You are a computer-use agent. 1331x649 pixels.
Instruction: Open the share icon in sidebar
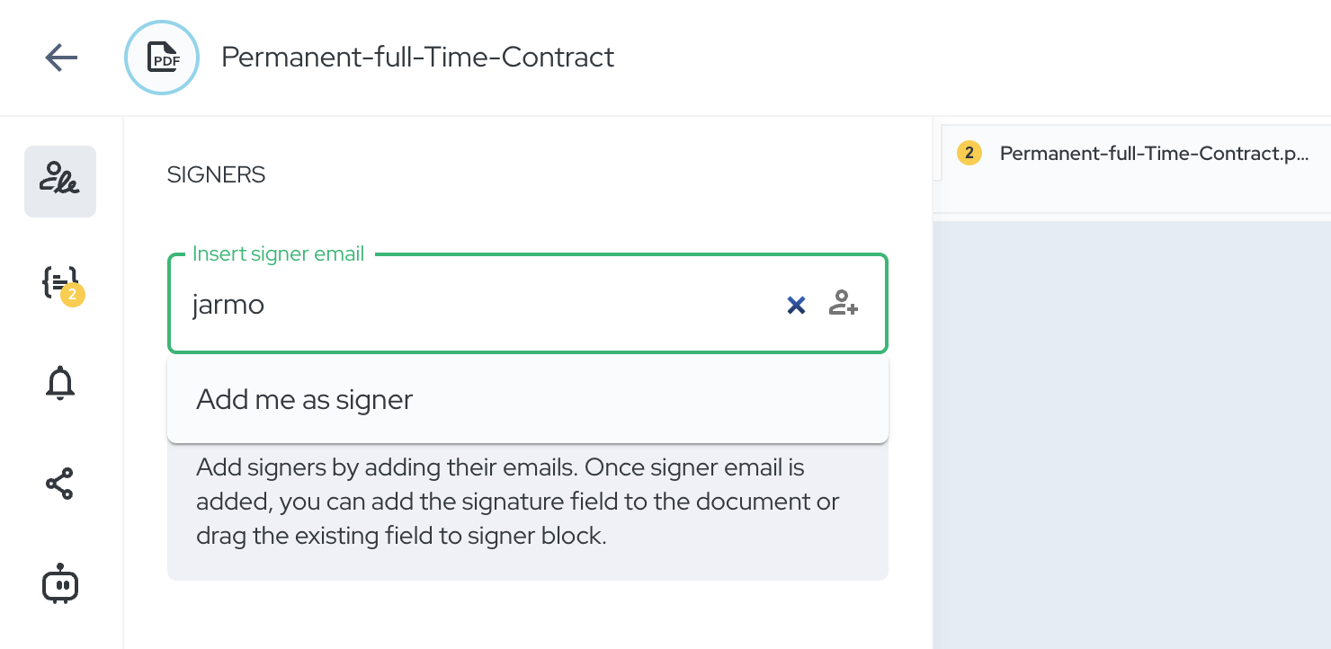pyautogui.click(x=60, y=485)
